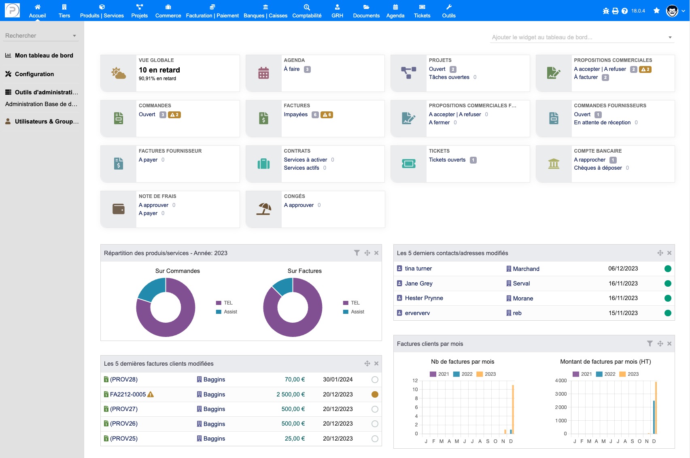
Task: Click the print page icon
Action: click(x=615, y=11)
